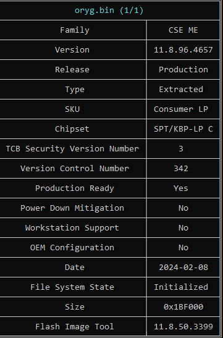Click the TCB Security Version Number label
This screenshot has width=223, height=338.
pyautogui.click(x=72, y=149)
